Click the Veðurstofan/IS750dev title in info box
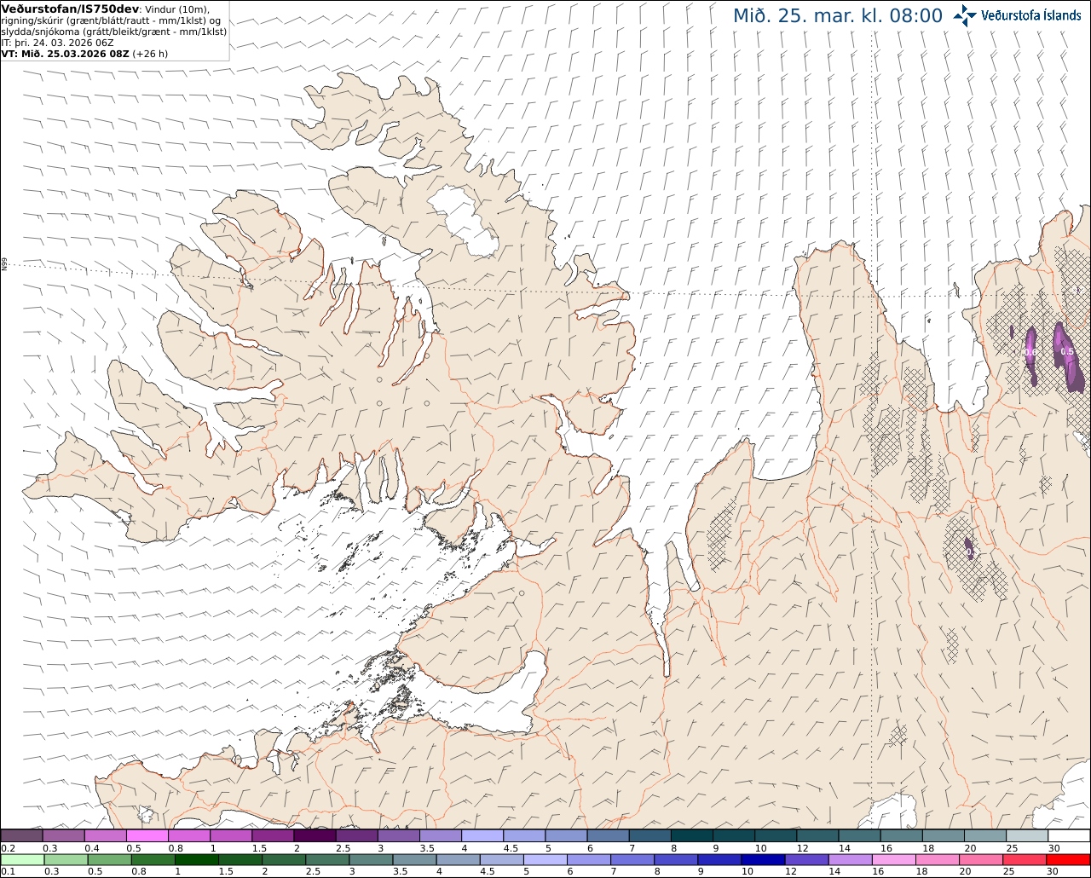Image resolution: width=1091 pixels, height=878 pixels. [x=70, y=9]
